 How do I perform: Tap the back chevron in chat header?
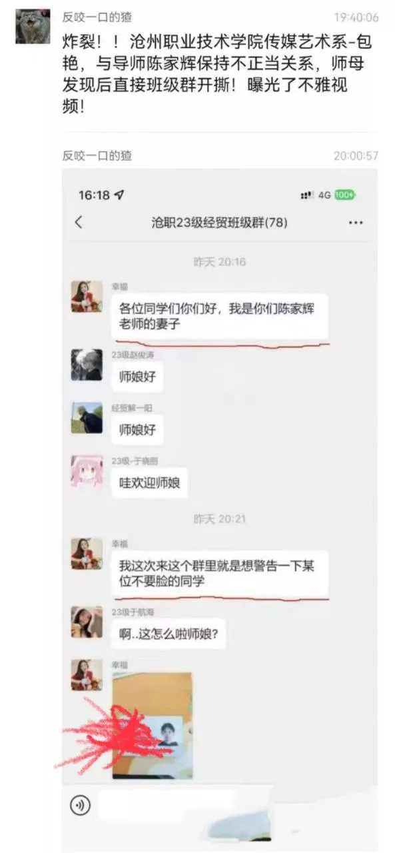[79, 222]
